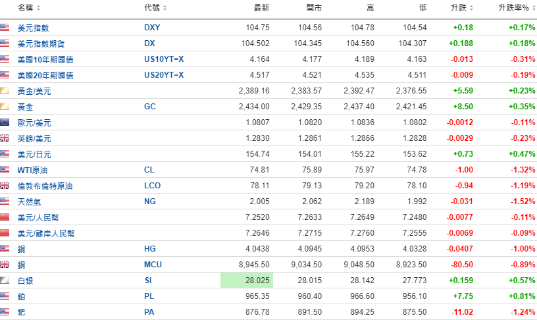Sort by the 升跌率% column arrow
The height and width of the screenshot is (320, 537).
(529, 9)
